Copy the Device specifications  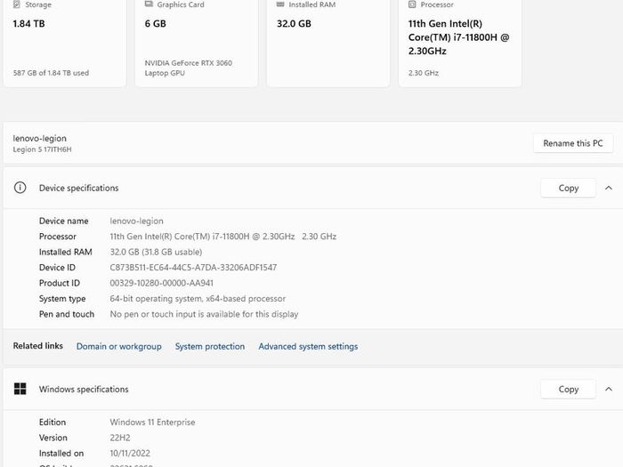tap(568, 188)
